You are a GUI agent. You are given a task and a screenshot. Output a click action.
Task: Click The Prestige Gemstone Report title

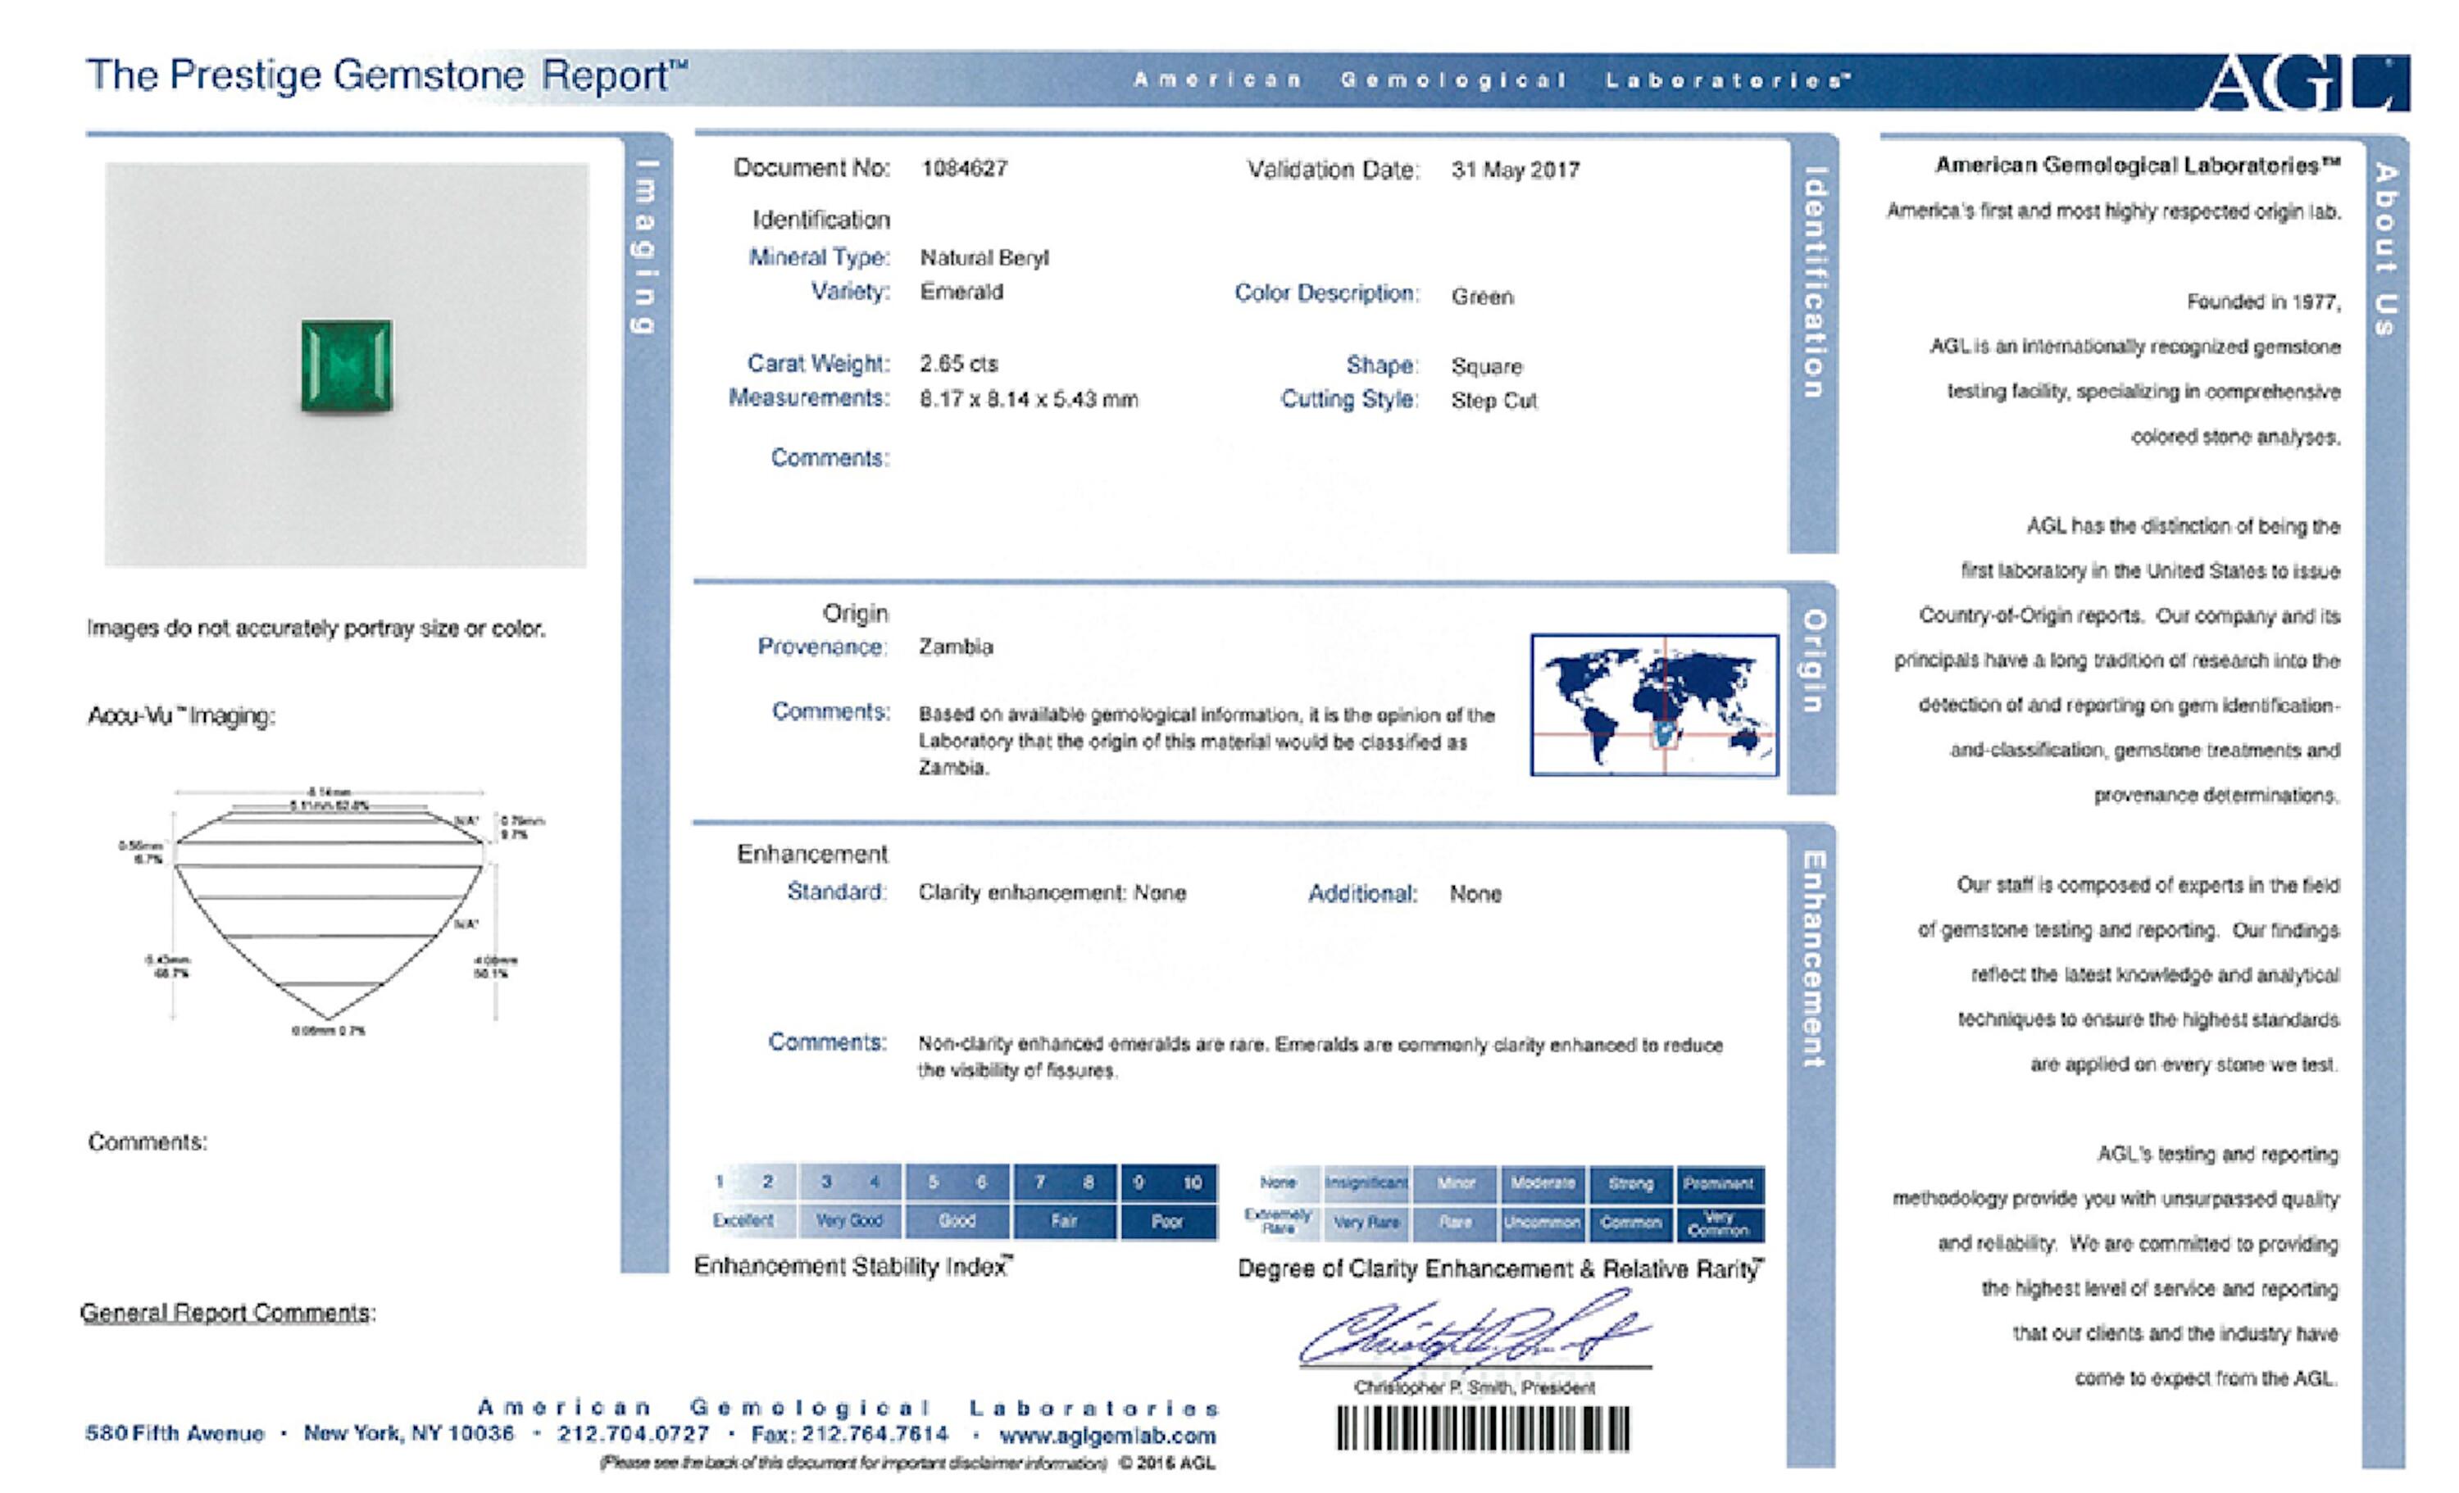tap(386, 76)
